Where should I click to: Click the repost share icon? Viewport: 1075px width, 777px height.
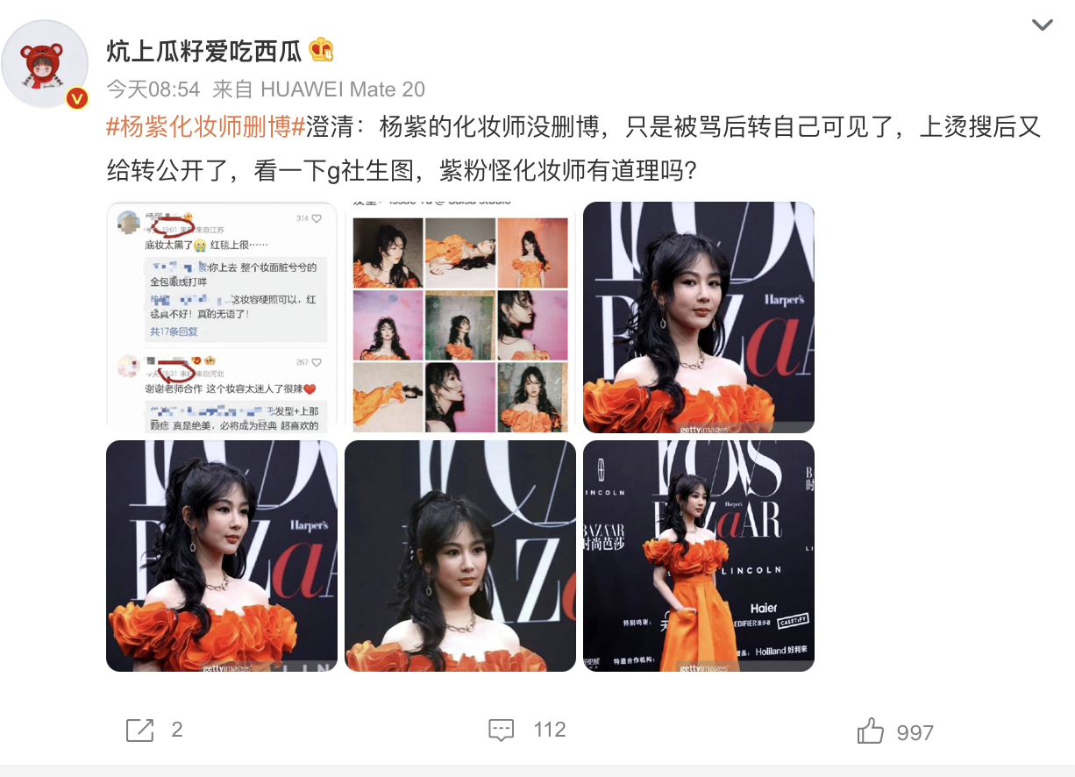coord(140,730)
